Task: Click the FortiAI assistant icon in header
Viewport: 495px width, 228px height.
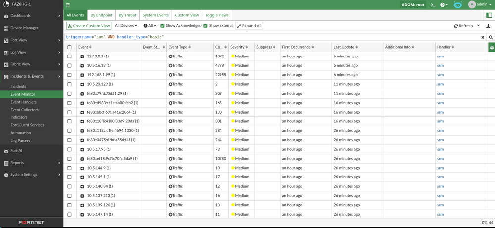Action: point(458,5)
